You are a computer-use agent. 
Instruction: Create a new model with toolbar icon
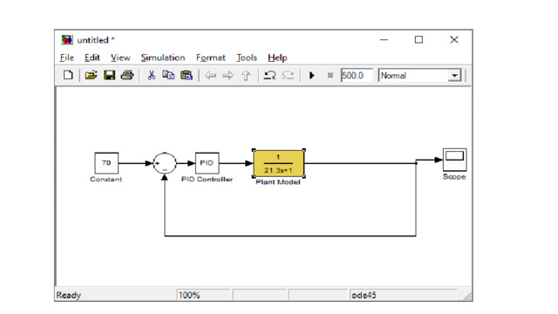click(x=68, y=75)
